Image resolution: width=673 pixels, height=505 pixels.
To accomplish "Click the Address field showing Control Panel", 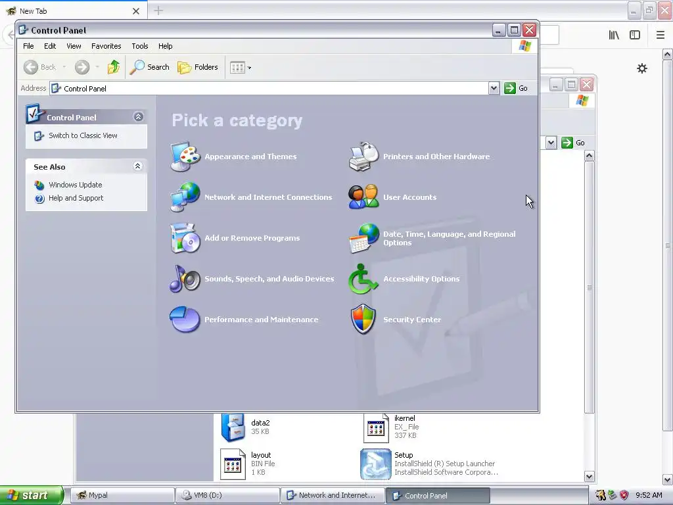I will point(269,89).
